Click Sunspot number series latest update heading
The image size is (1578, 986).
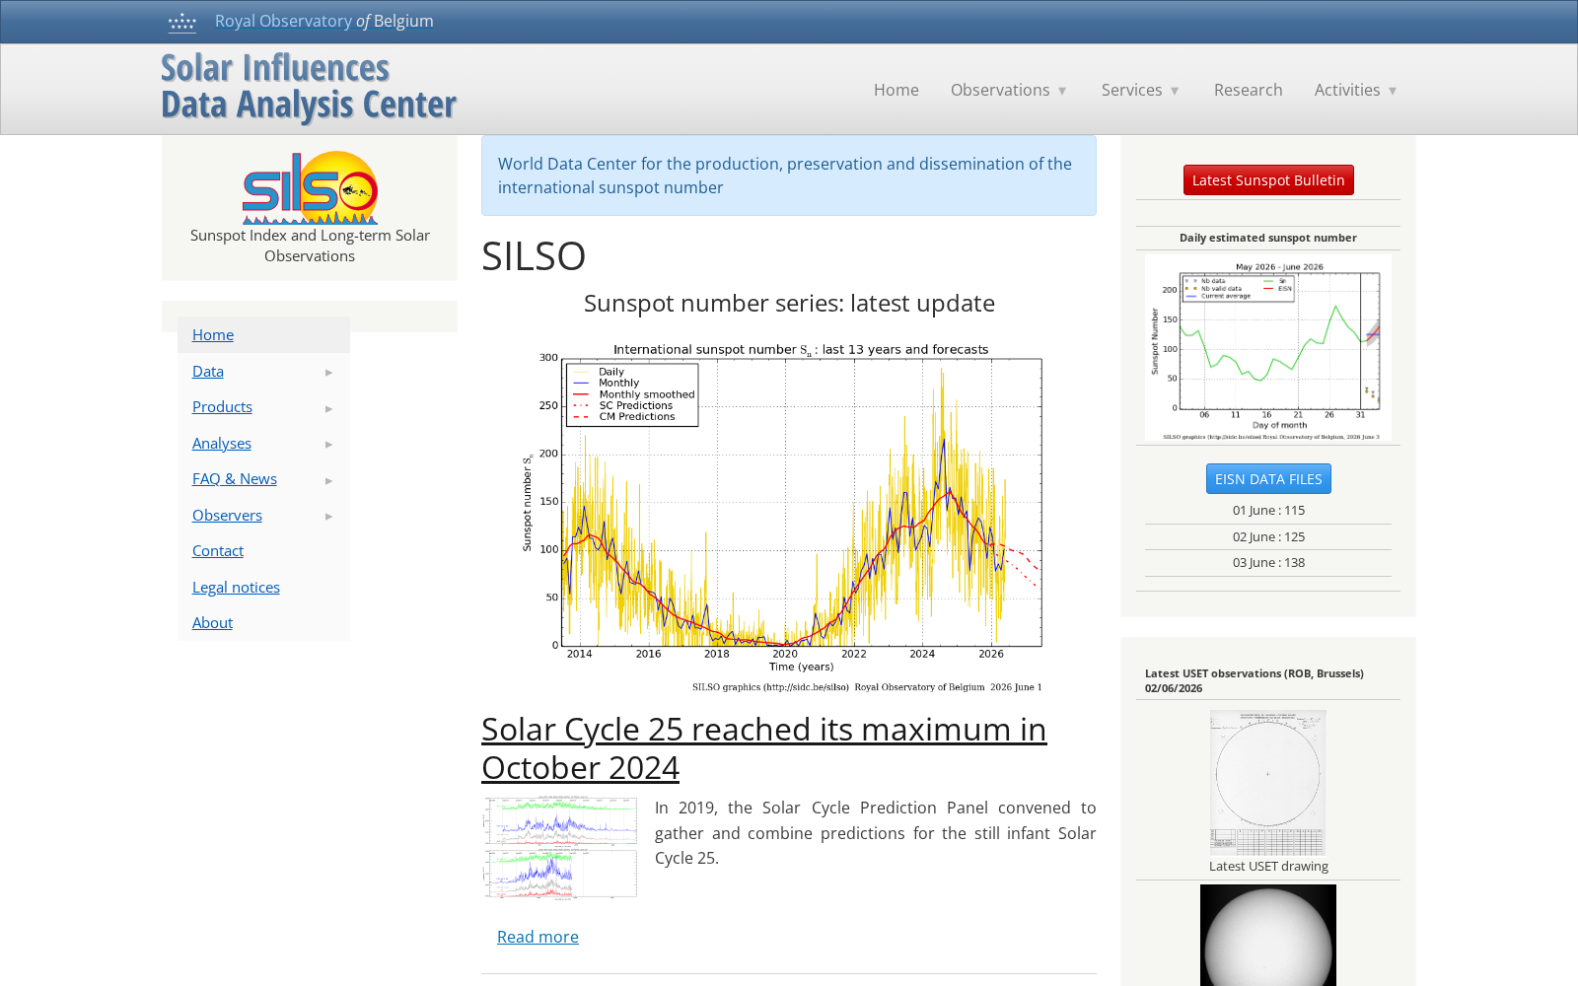(789, 303)
